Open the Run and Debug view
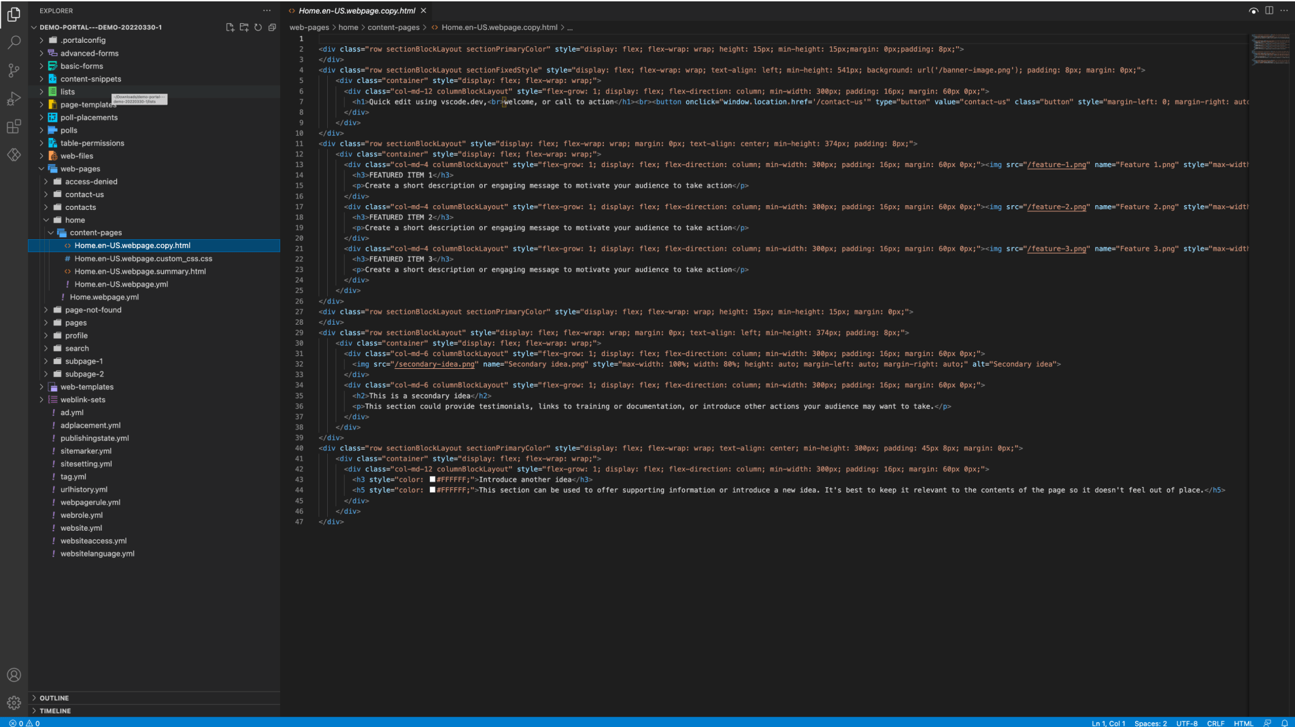The width and height of the screenshot is (1295, 727). coord(14,99)
